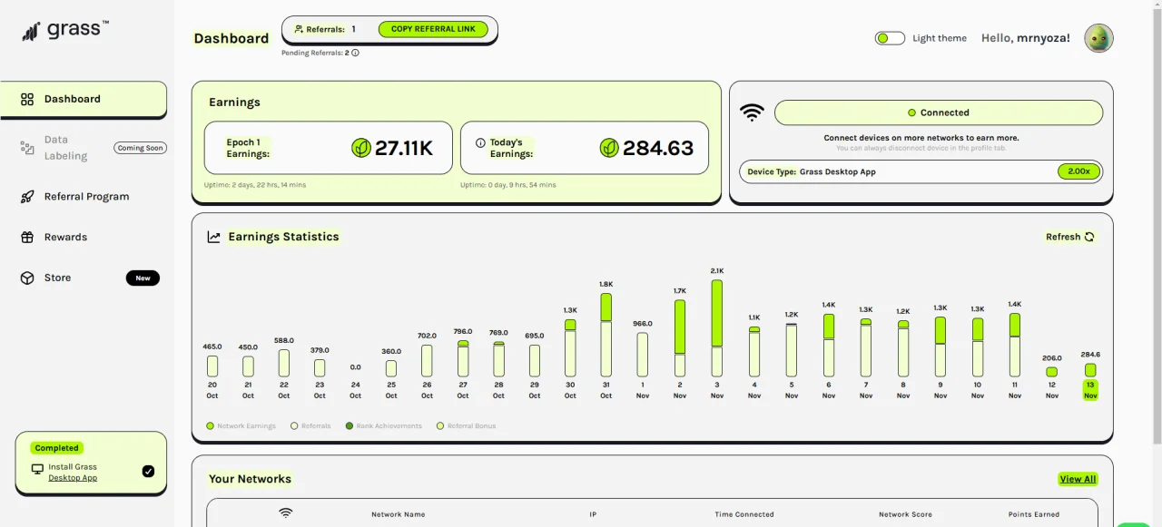Click the Data Labeling icon
The width and height of the screenshot is (1162, 527).
[27, 148]
